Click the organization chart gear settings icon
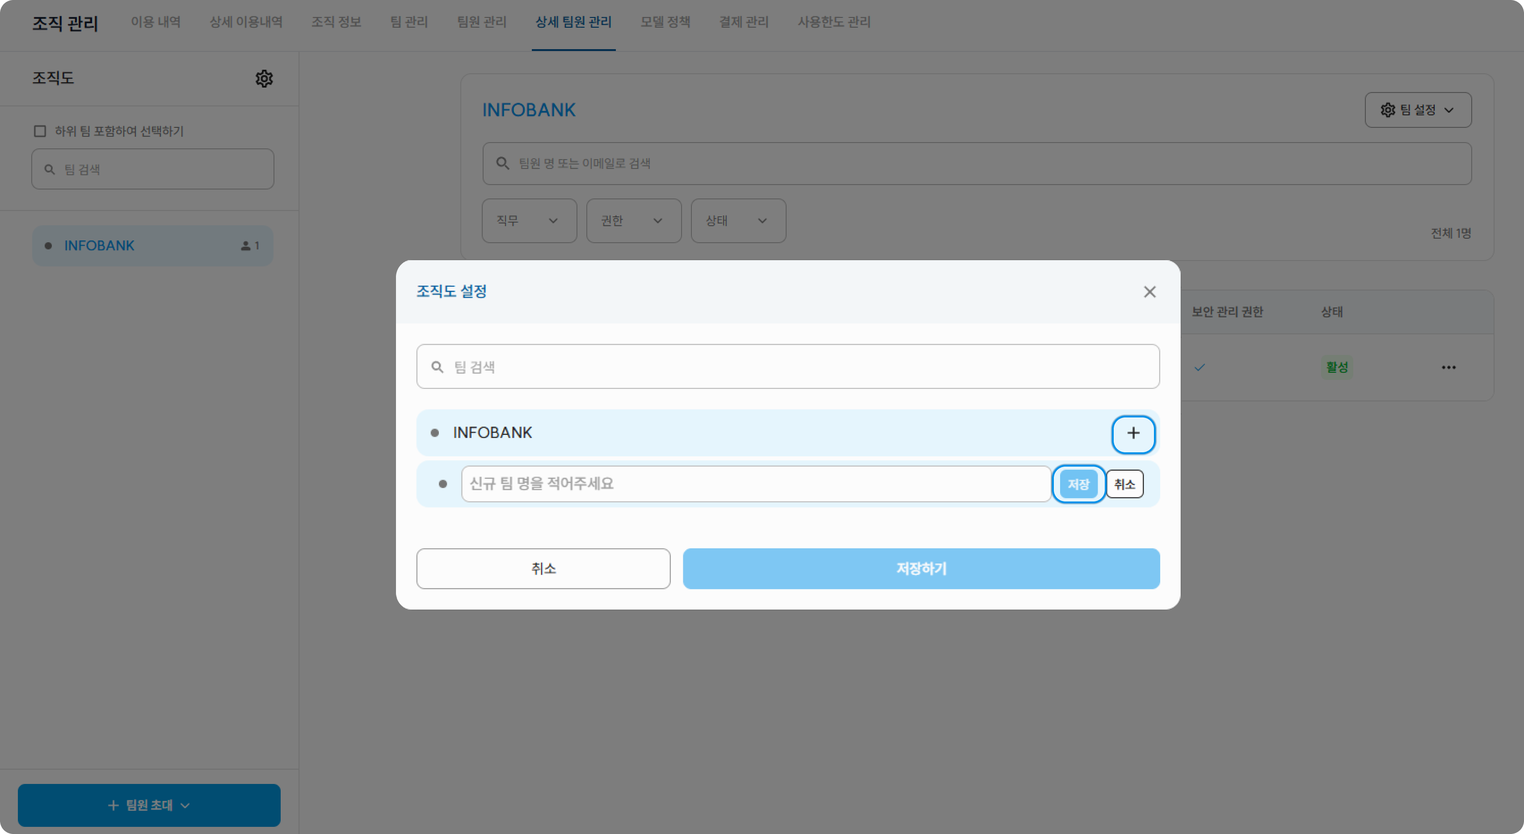1524x834 pixels. click(264, 79)
